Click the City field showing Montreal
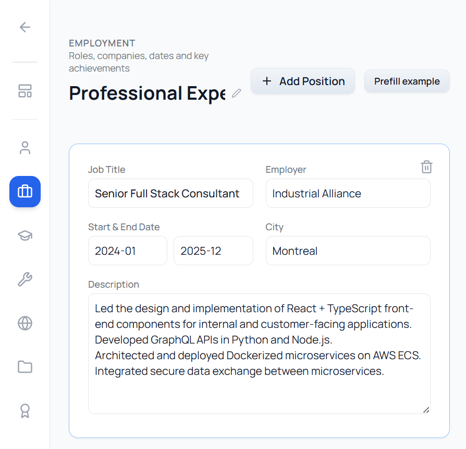 pos(348,251)
